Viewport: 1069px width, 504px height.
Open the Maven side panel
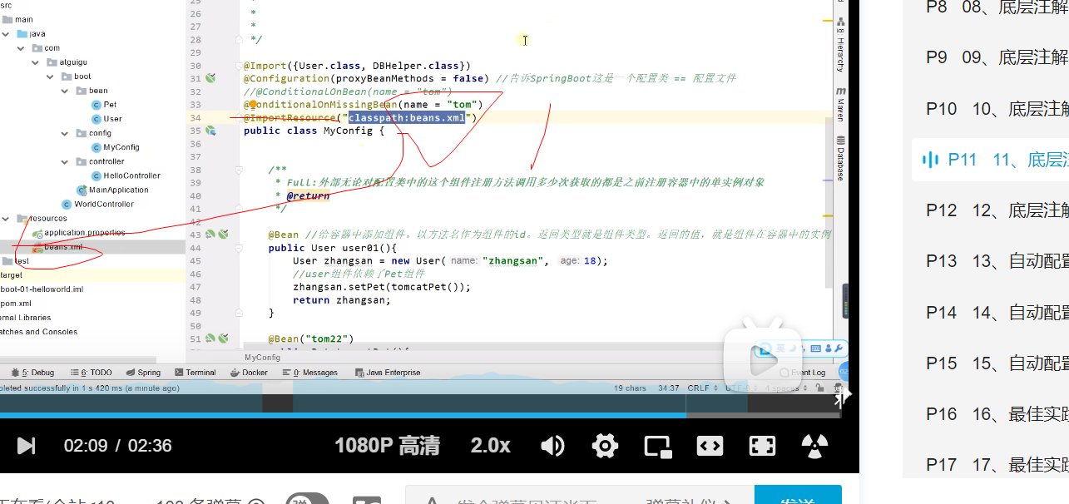(840, 103)
